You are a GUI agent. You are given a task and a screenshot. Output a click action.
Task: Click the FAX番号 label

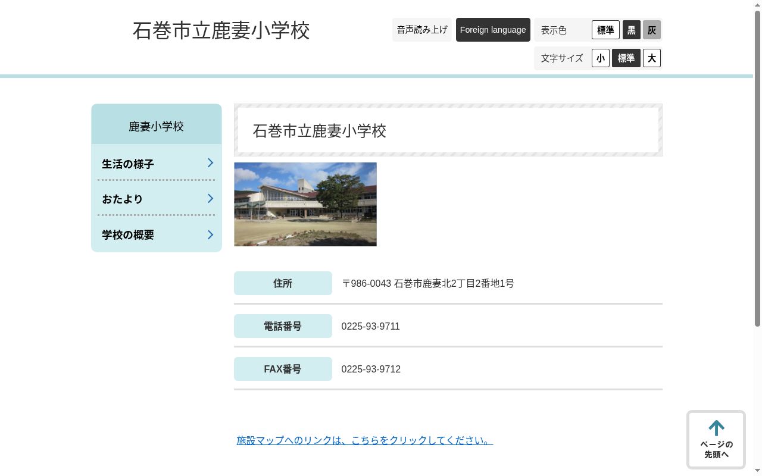pos(283,369)
